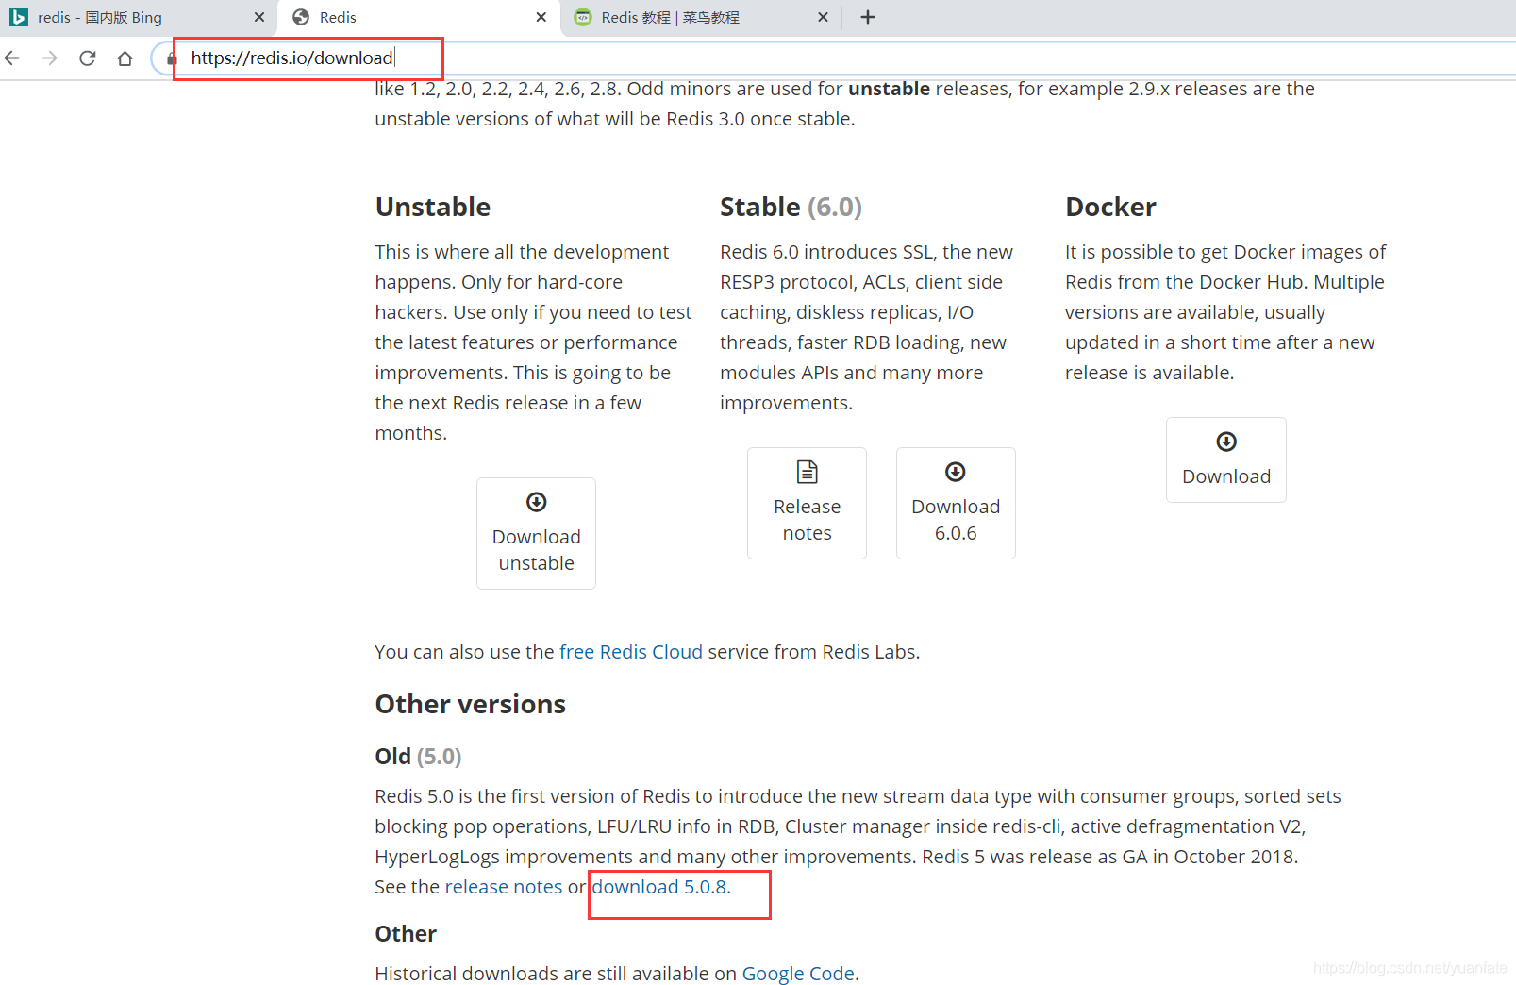Click the lock icon in the address bar
Viewport: 1516px width, 985px height.
coord(172,58)
